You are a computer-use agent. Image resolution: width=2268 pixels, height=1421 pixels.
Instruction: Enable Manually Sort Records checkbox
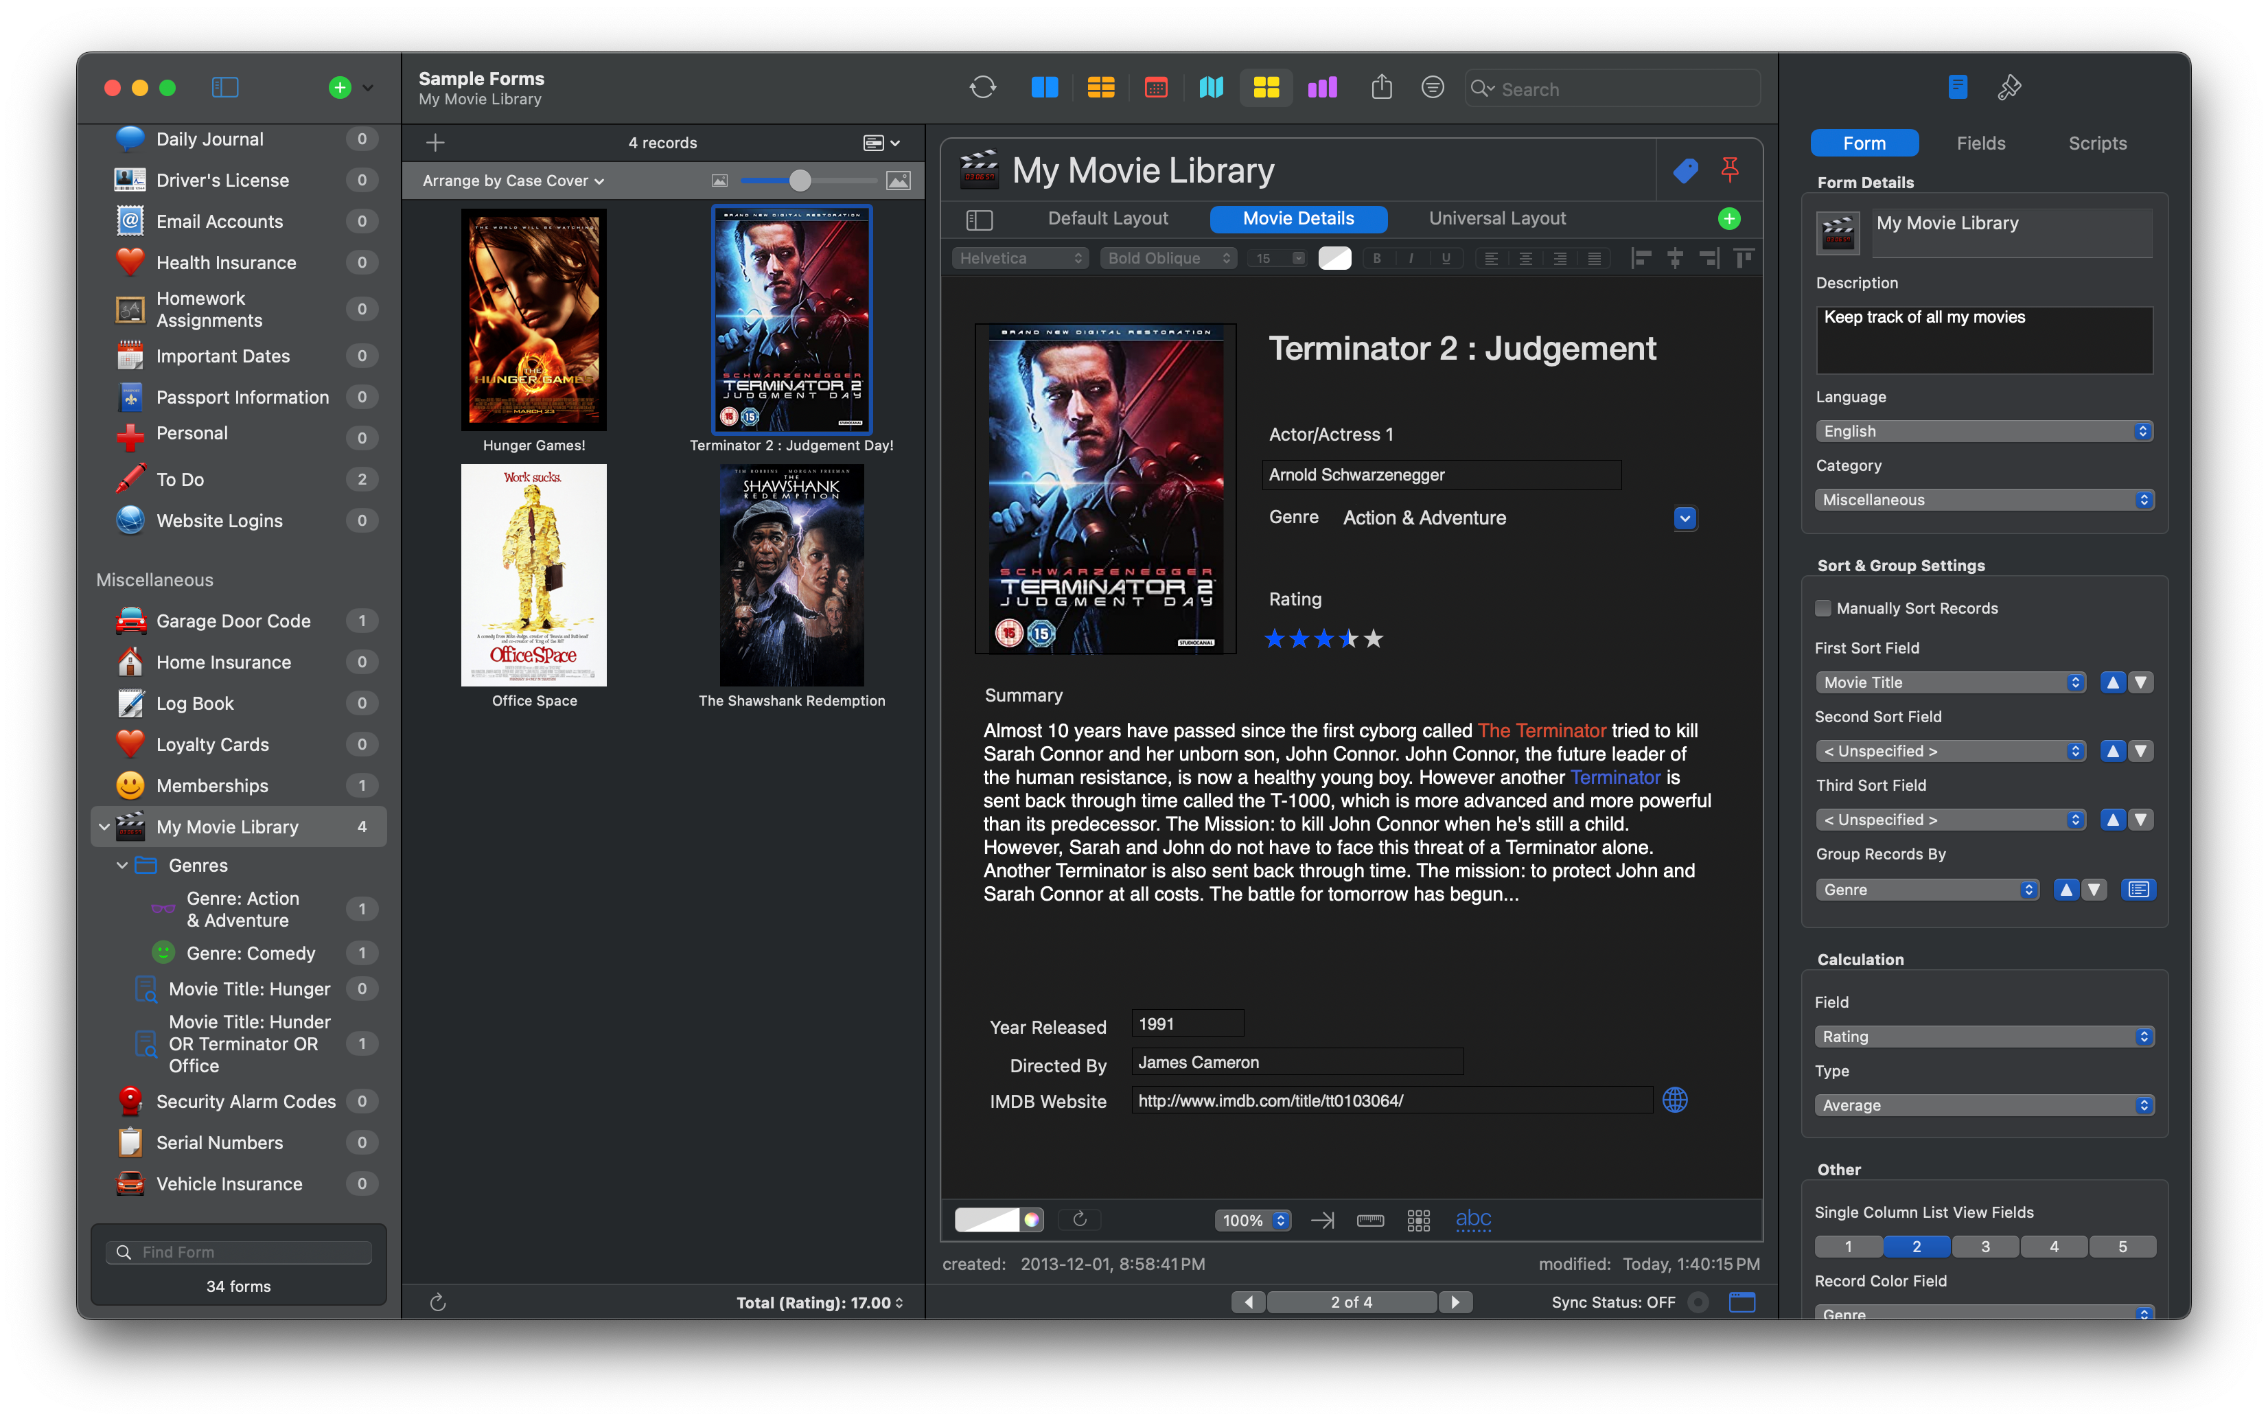coord(1822,608)
